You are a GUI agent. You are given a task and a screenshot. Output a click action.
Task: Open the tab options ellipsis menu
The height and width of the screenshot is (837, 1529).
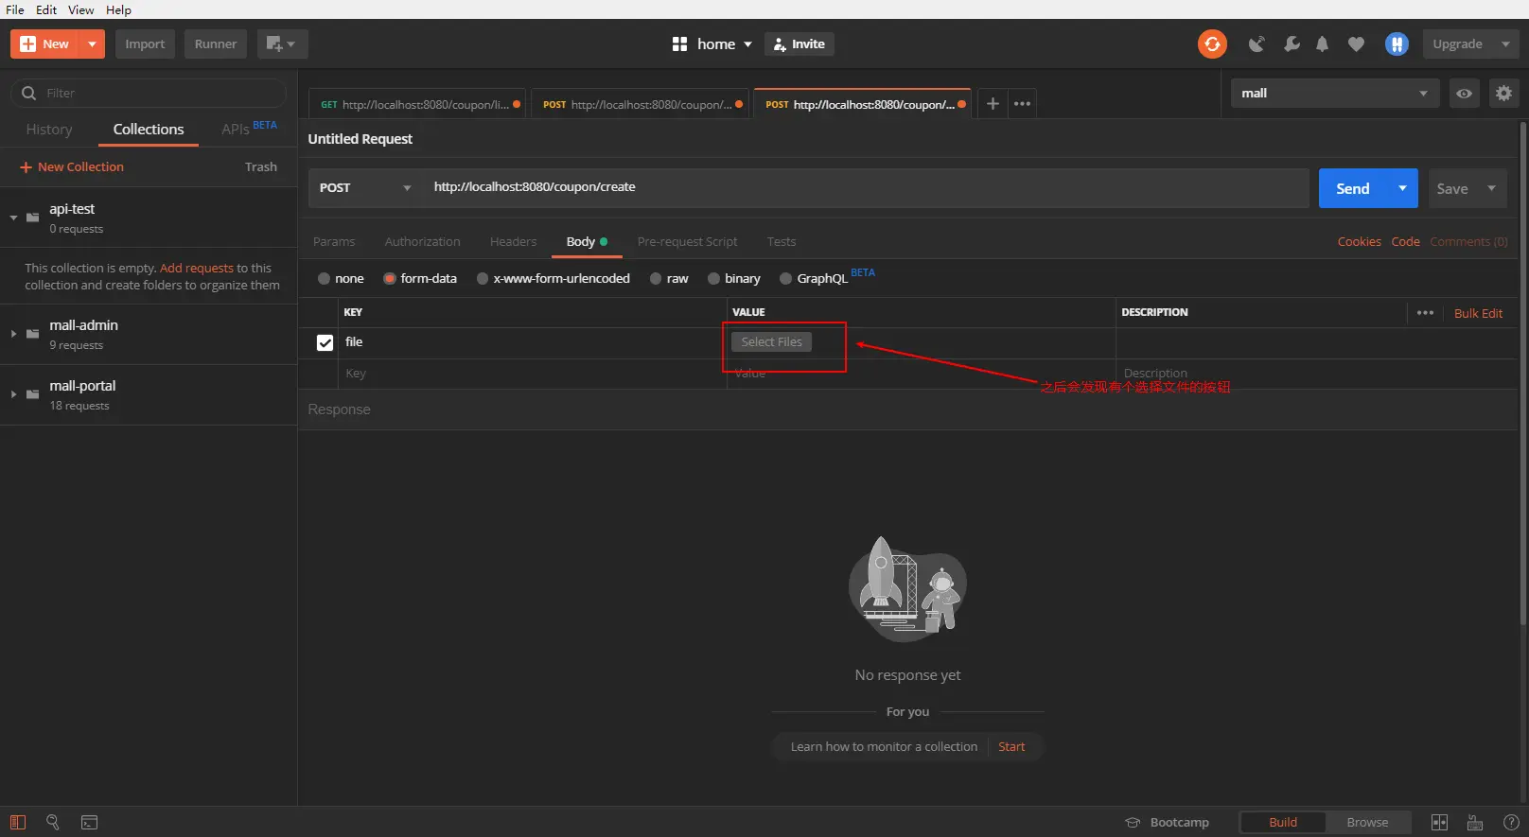tap(1022, 103)
